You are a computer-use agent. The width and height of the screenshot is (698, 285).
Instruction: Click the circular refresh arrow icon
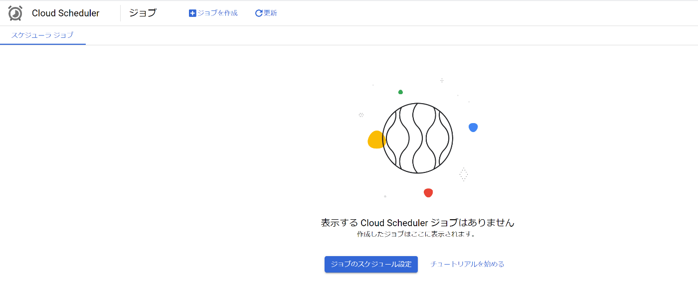point(259,13)
